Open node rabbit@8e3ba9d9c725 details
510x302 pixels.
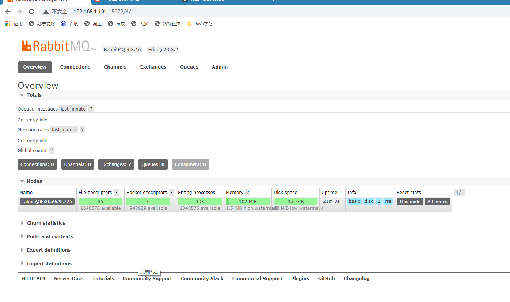(47, 201)
